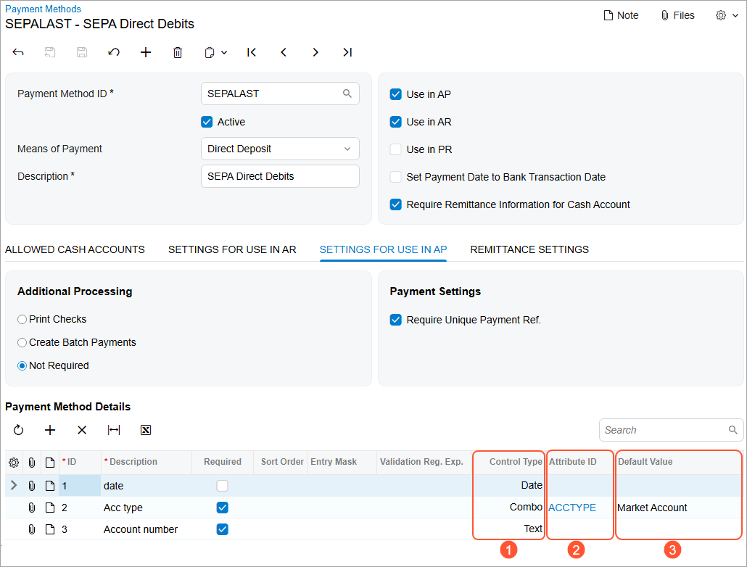
Task: Click the Undo/Cancel toolbar icon
Action: coord(113,52)
